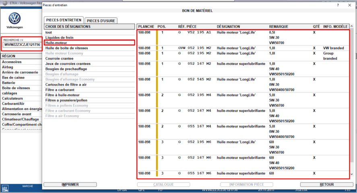Switch to PIECES D'USURE tab
357x193 pixels.
pyautogui.click(x=101, y=21)
